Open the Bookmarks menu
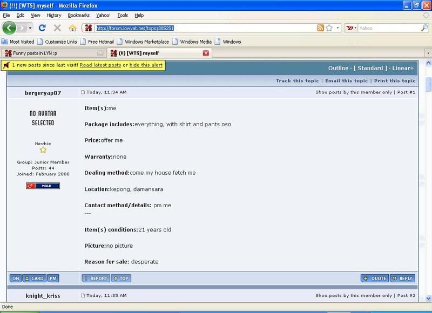The height and width of the screenshot is (313, 432). [78, 16]
